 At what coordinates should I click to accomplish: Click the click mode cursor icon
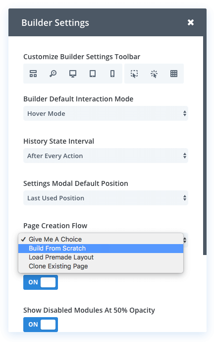(154, 74)
